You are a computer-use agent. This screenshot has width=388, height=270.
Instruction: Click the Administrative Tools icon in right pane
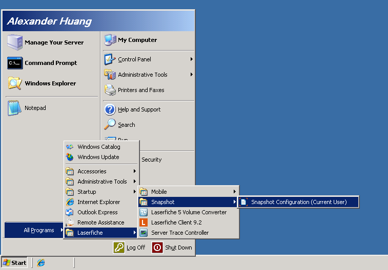(110, 75)
